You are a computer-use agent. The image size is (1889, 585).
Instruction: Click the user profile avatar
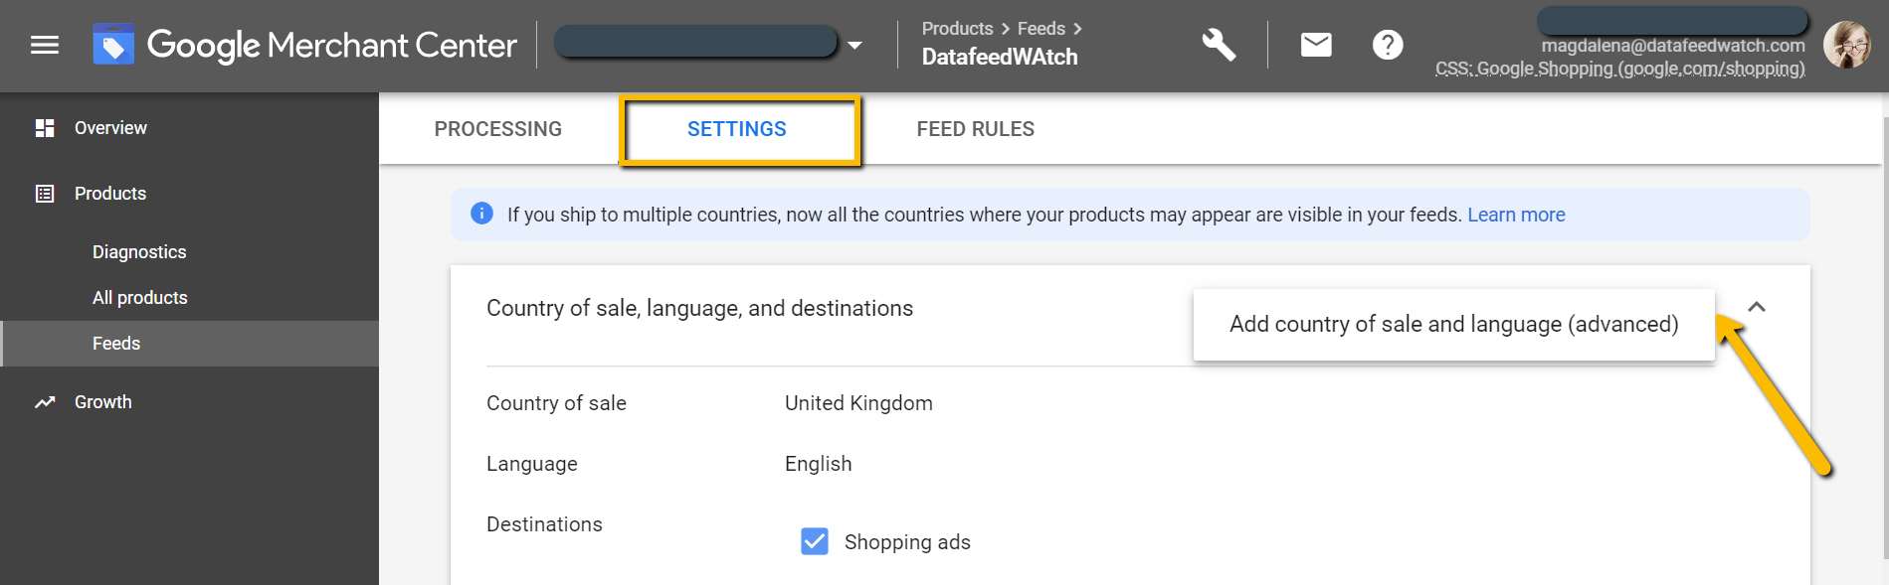[x=1847, y=45]
